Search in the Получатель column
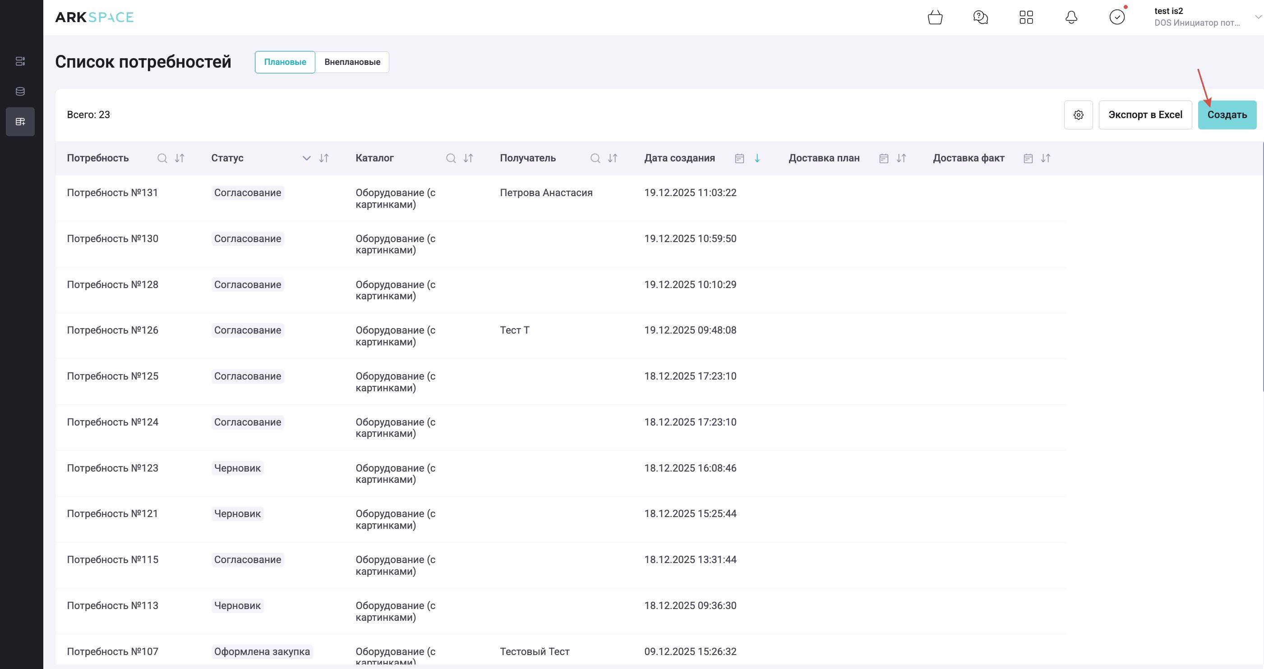The image size is (1264, 669). [595, 158]
